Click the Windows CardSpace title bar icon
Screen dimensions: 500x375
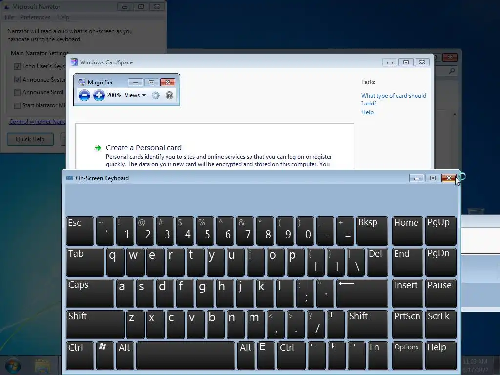[74, 62]
